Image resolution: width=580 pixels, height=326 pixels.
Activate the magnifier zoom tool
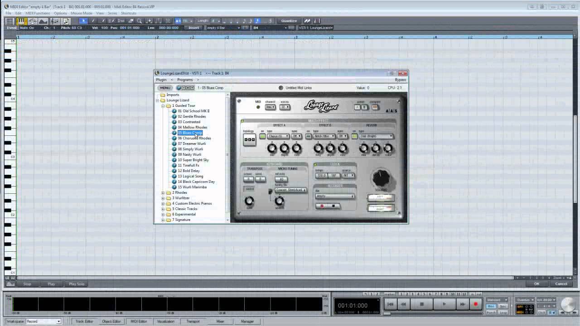139,21
